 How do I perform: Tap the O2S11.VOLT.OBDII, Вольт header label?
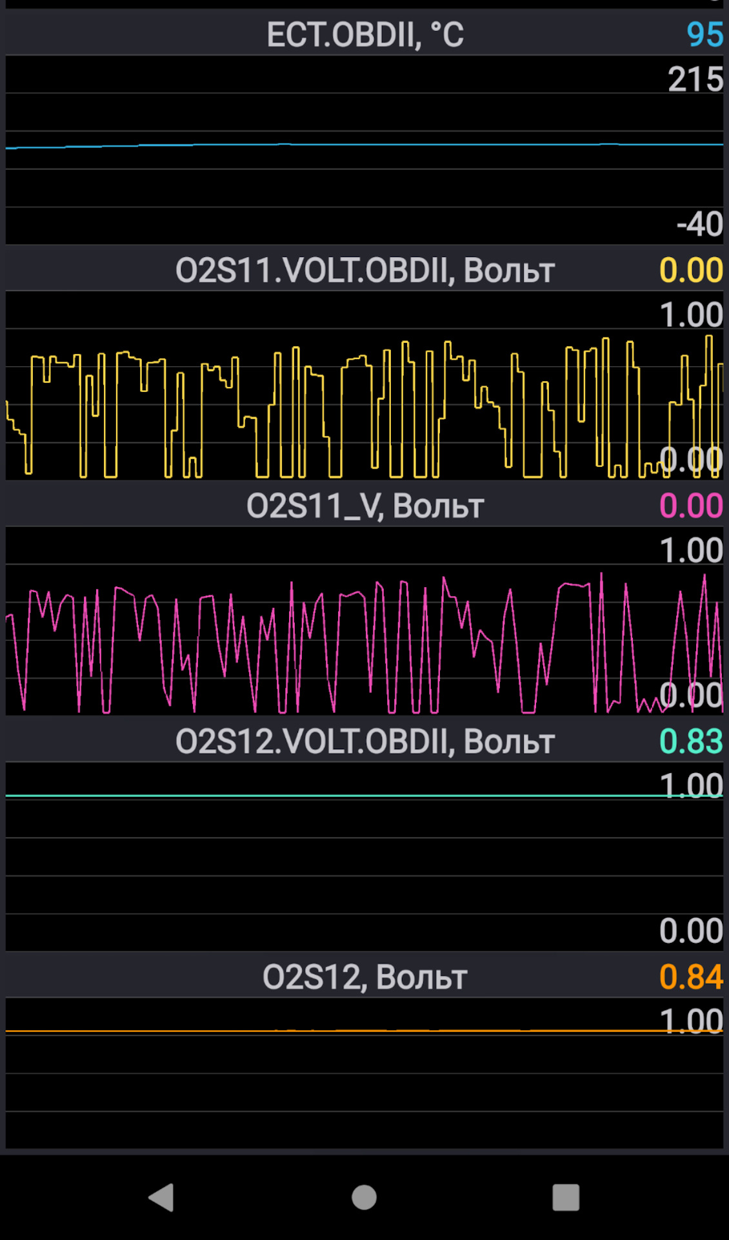tap(364, 270)
